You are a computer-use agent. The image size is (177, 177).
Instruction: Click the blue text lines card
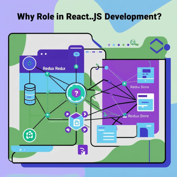107,134
